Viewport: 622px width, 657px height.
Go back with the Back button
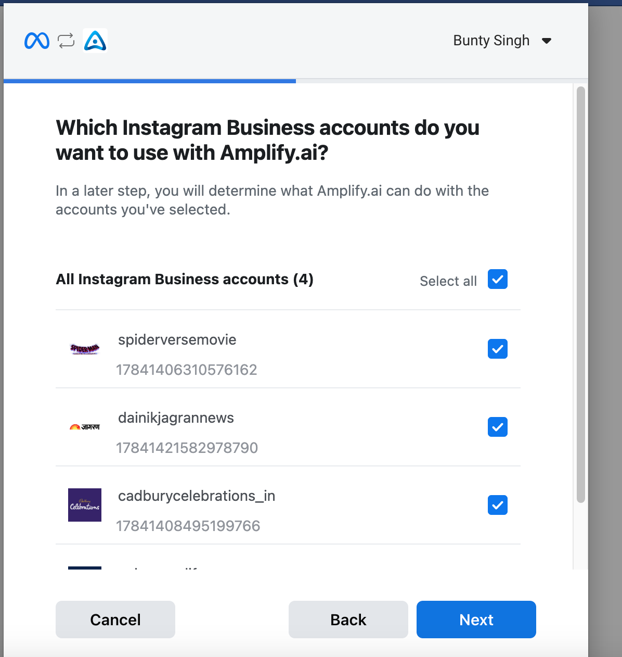point(348,620)
